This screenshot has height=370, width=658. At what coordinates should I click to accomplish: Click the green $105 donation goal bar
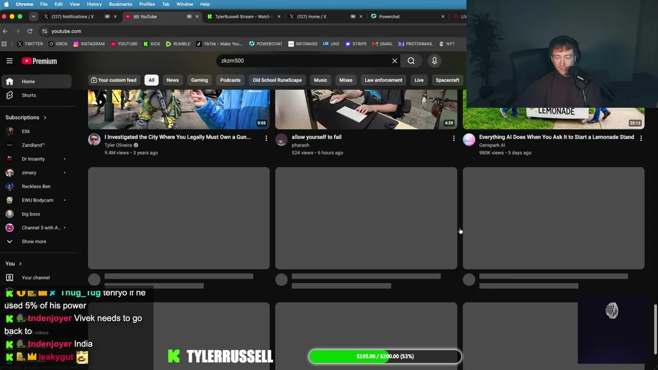tap(385, 356)
